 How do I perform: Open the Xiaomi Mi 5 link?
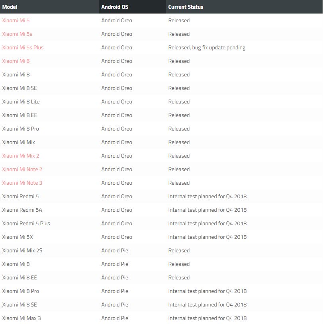pyautogui.click(x=16, y=20)
